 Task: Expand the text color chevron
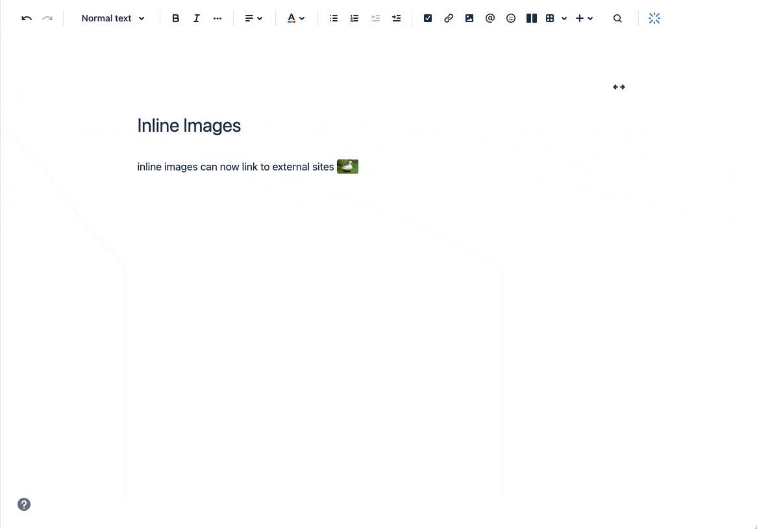coord(303,18)
